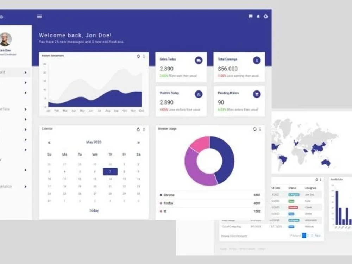Open the hamburger menu in the top bar
Screen dimensions: 352x264
click(x=39, y=17)
